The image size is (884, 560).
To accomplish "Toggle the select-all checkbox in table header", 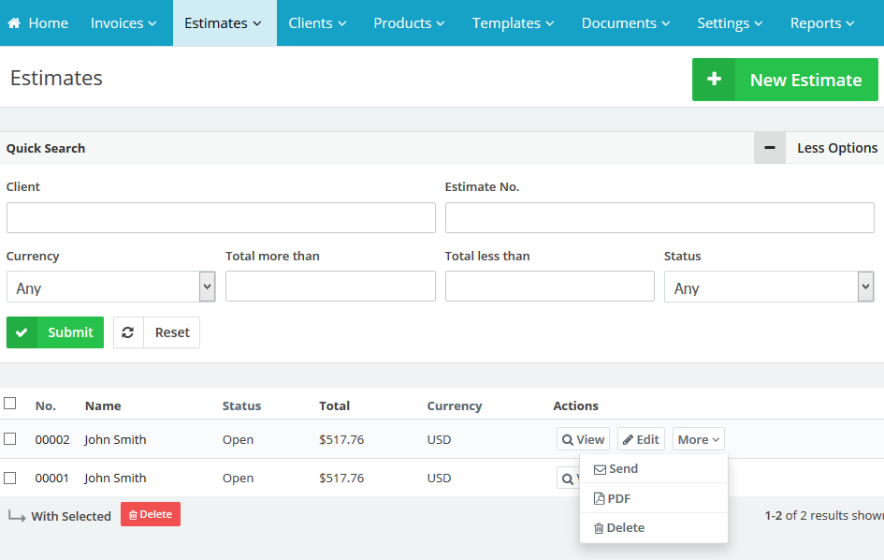I will 10,404.
